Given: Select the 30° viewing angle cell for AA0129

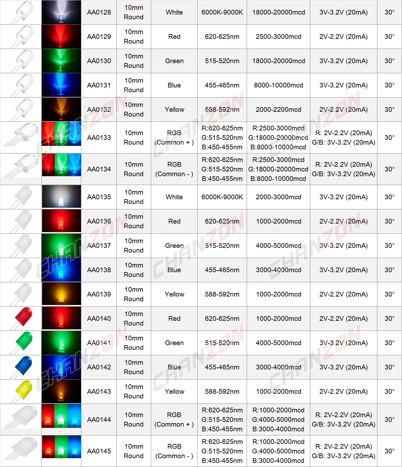Looking at the screenshot, I should 389,36.
